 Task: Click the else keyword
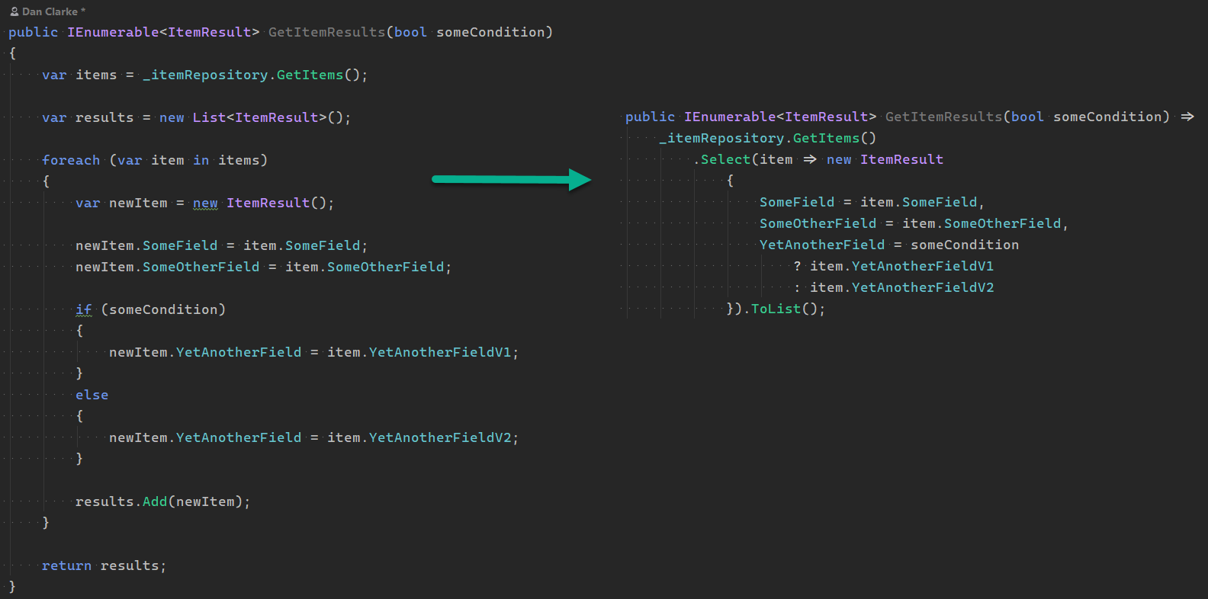[92, 395]
